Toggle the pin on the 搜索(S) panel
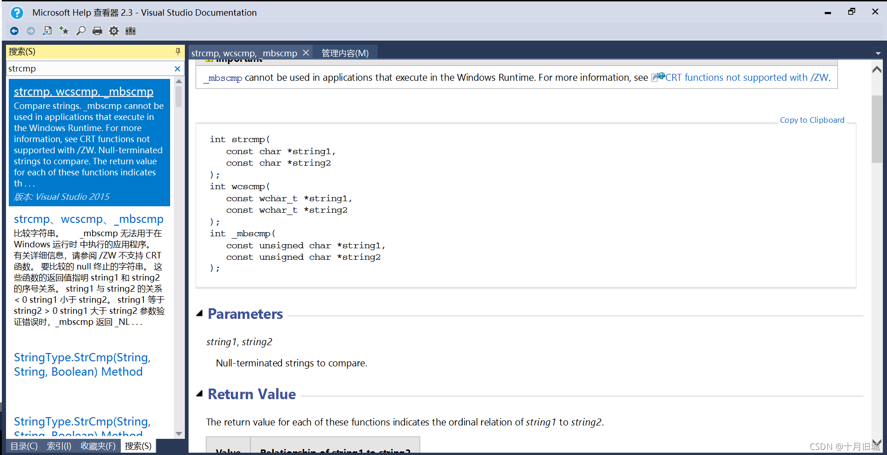Image resolution: width=887 pixels, height=455 pixels. [x=178, y=52]
